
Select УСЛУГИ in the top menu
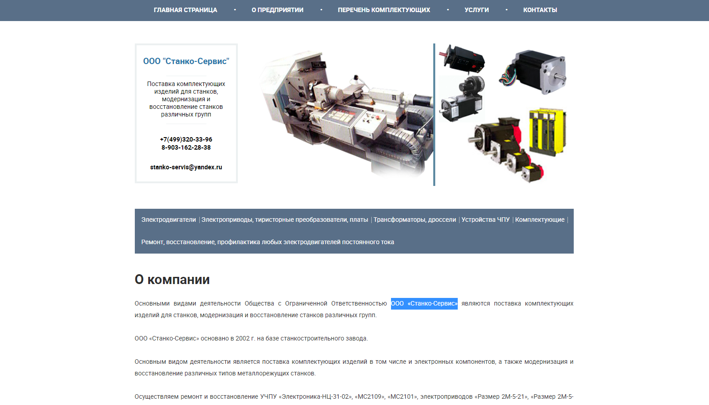477,10
